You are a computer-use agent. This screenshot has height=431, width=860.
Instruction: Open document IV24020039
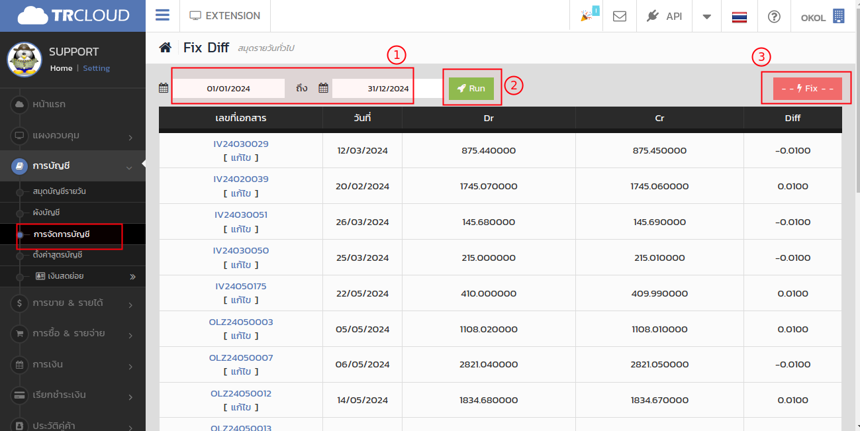point(241,179)
